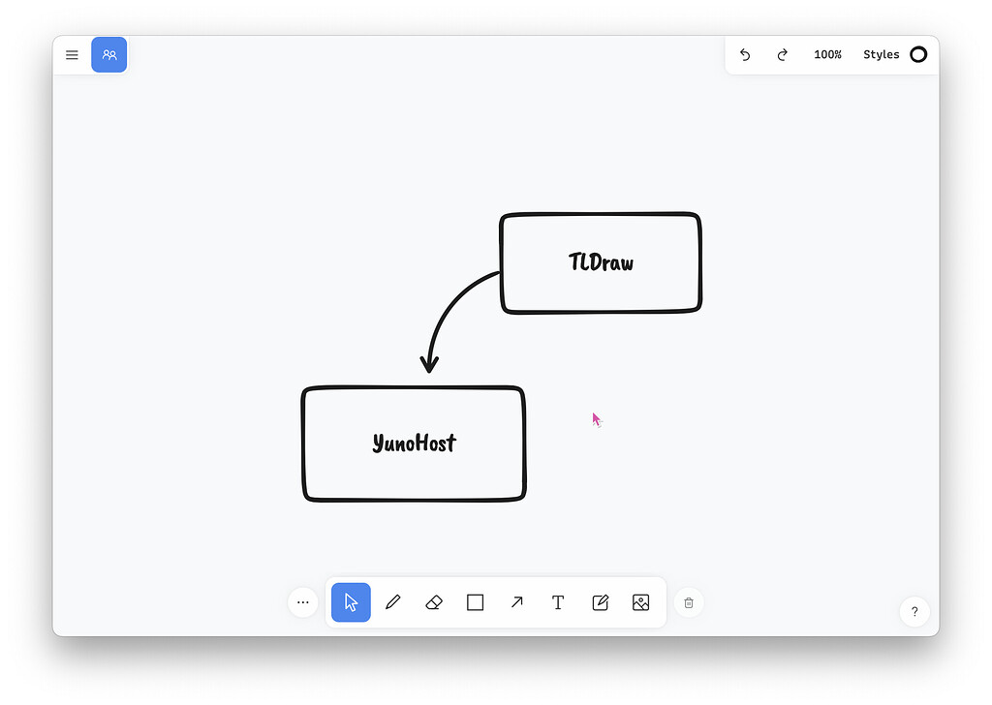Undo the last action
This screenshot has width=992, height=705.
point(745,55)
